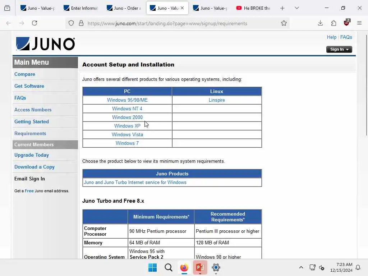Click Free Juno email address link
The height and width of the screenshot is (276, 368).
coord(29,191)
